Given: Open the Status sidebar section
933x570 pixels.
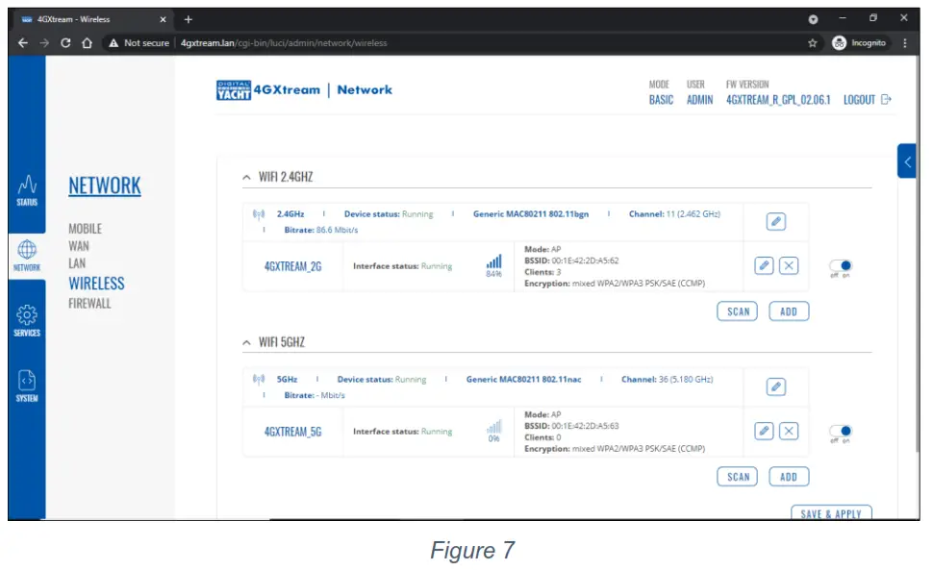Looking at the screenshot, I should 27,190.
